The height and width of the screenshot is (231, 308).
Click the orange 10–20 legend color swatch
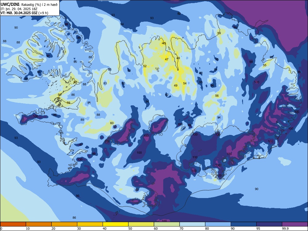point(39,224)
